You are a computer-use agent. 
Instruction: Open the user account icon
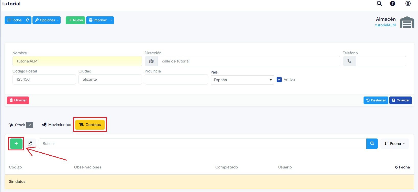click(x=408, y=4)
